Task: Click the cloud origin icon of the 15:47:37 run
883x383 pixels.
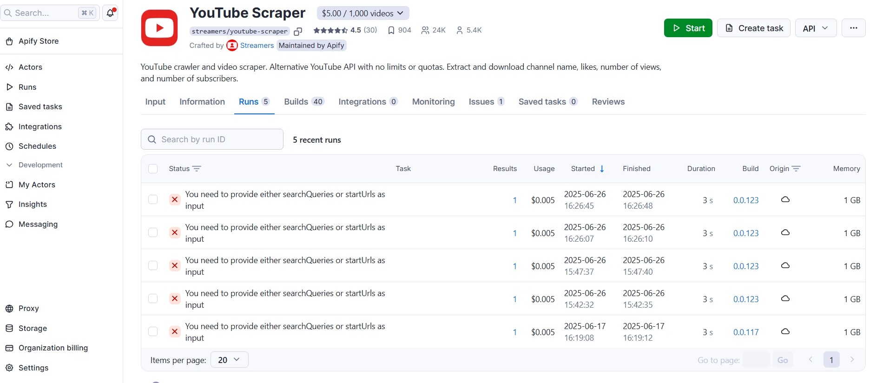Action: (x=785, y=265)
